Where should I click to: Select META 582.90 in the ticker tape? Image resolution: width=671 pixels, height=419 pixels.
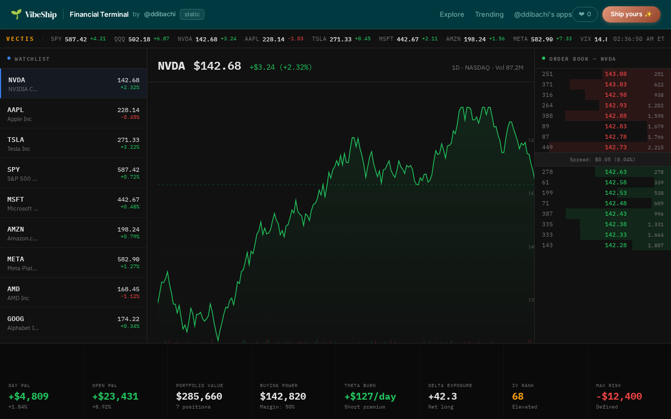(x=543, y=39)
